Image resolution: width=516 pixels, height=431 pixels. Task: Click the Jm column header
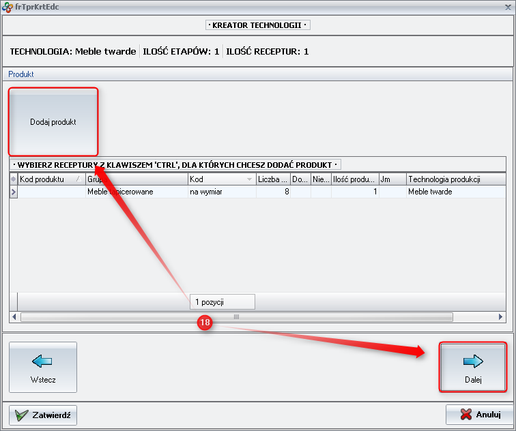(x=392, y=179)
